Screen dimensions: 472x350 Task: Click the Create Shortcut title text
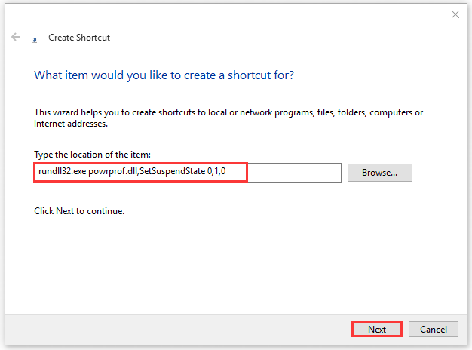click(x=79, y=37)
